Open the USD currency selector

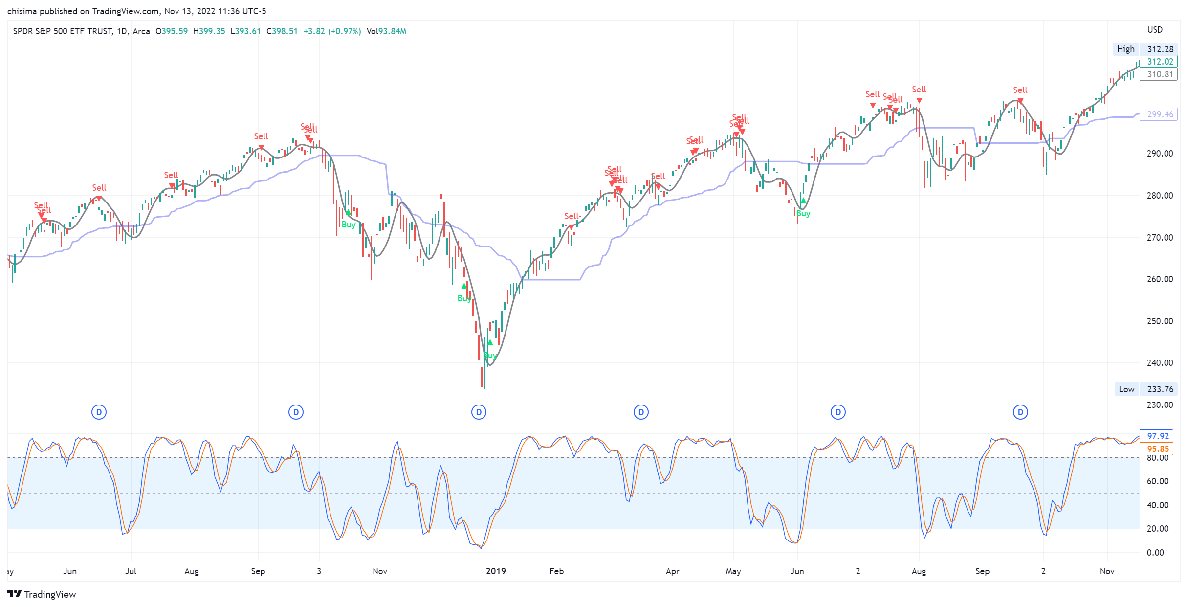click(1155, 30)
